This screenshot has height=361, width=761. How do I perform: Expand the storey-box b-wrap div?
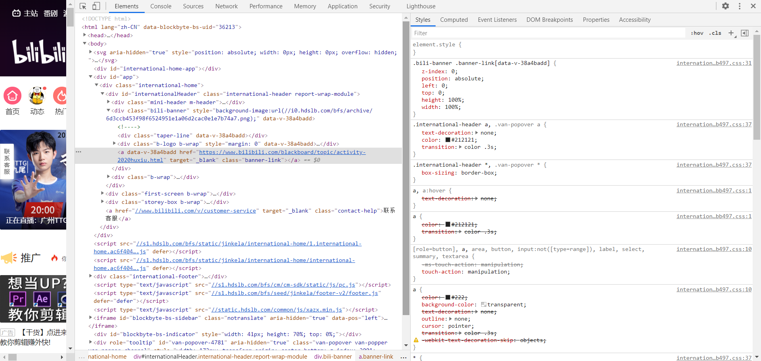(102, 202)
